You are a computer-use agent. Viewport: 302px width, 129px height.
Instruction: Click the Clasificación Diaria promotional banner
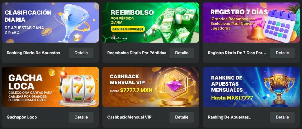(50, 22)
